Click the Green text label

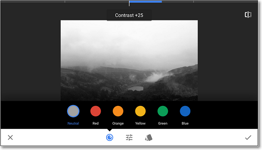tap(163, 123)
